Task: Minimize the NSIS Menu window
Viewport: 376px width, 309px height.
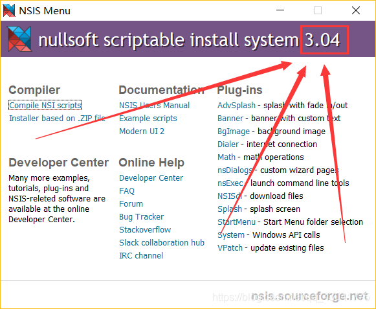Action: [x=280, y=10]
